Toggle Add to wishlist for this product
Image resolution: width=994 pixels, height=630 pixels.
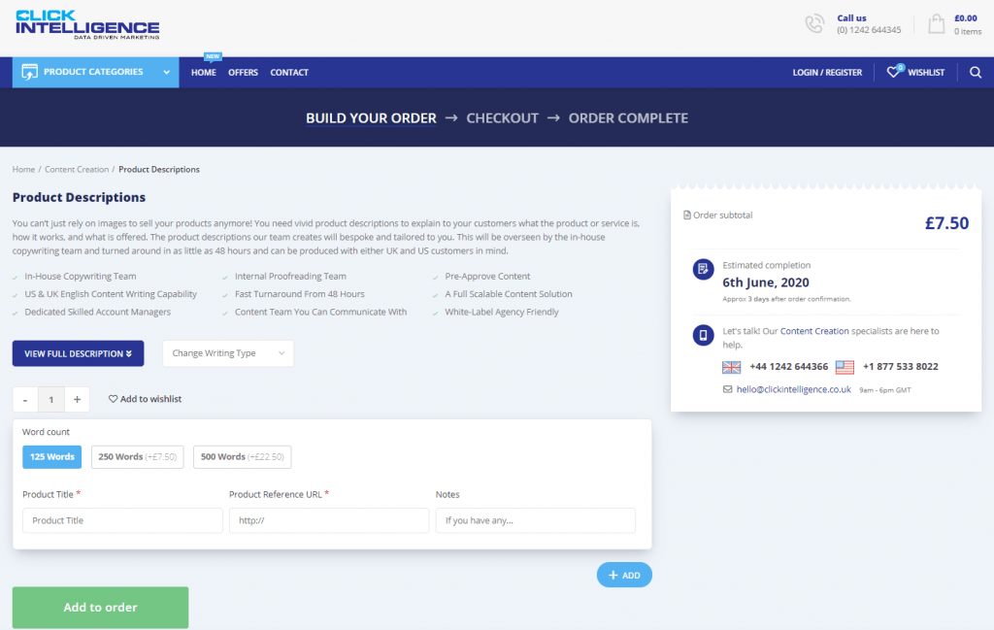[144, 398]
